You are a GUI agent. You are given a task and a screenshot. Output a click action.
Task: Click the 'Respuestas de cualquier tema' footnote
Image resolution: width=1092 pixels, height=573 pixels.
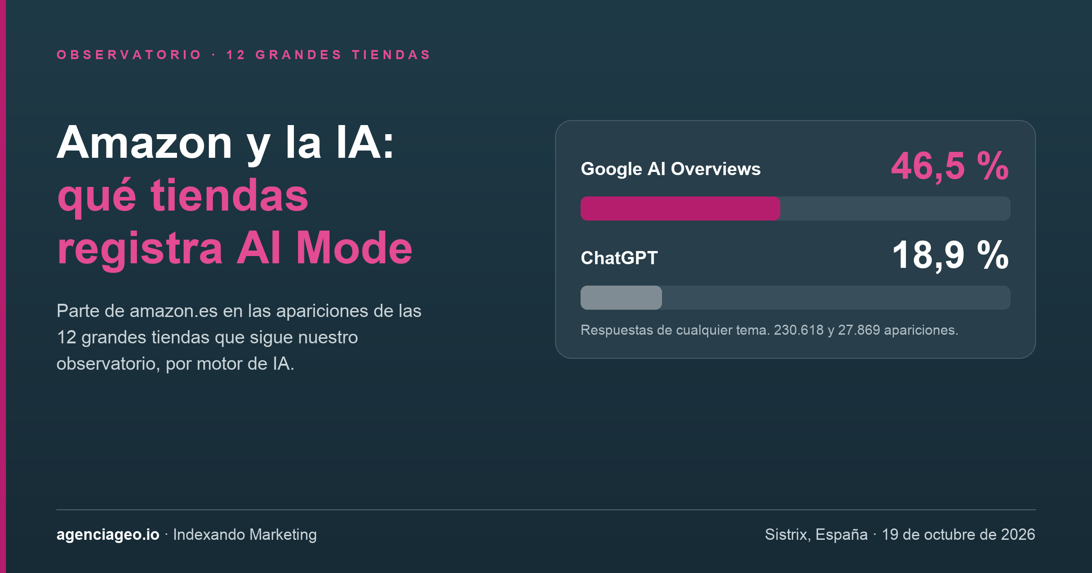coord(769,330)
